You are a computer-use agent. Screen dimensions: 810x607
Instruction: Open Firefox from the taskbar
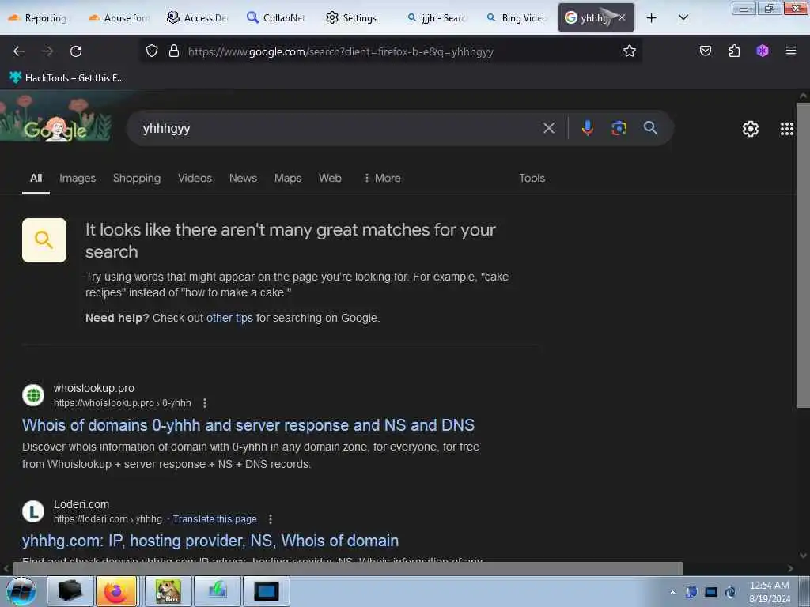[115, 591]
